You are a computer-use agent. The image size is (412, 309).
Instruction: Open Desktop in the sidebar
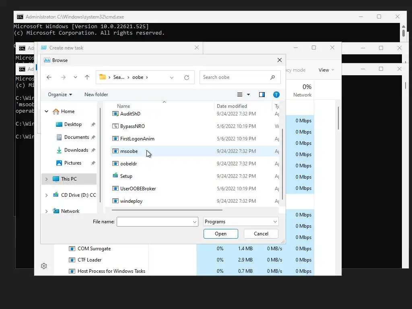pos(73,124)
